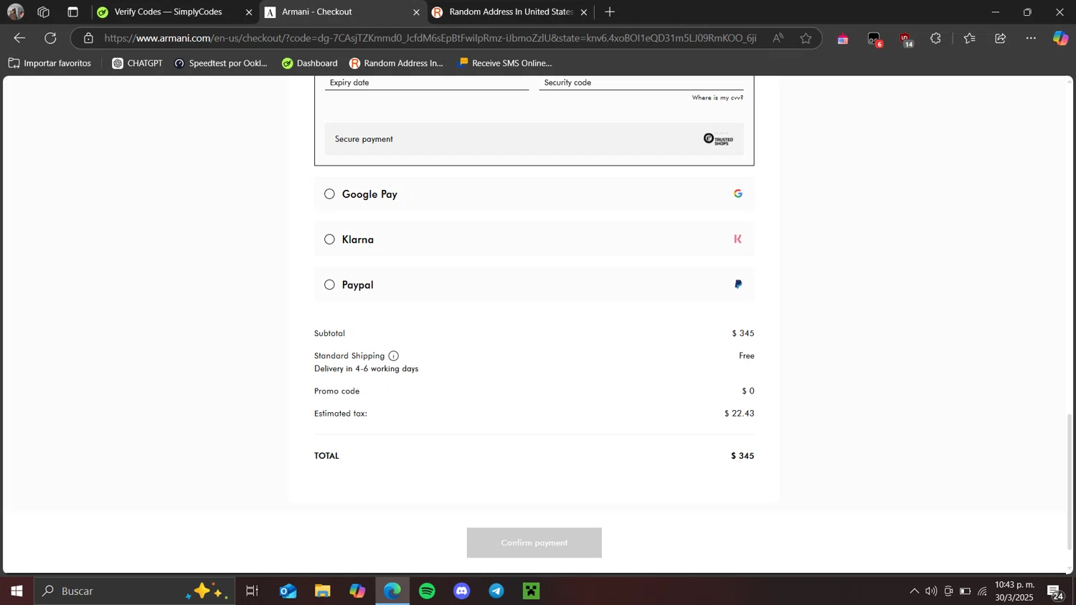
Task: Close the Verify Codes tab
Action: 249,12
